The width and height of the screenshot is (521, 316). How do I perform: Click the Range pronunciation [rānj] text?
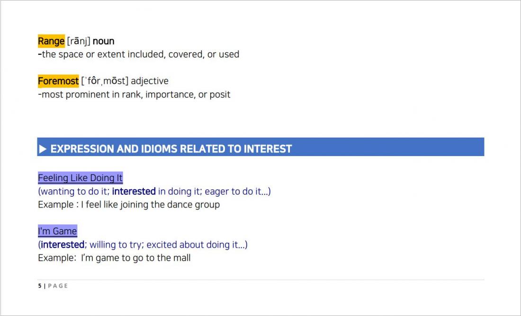(79, 41)
